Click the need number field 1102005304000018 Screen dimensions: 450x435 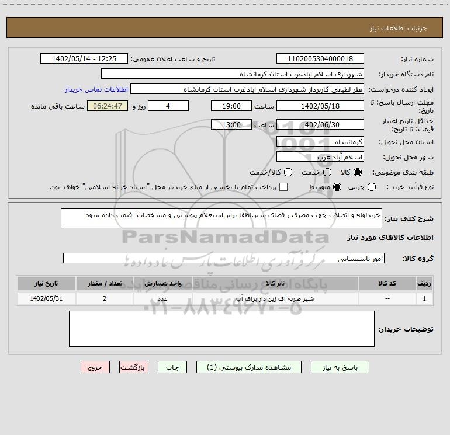point(320,59)
